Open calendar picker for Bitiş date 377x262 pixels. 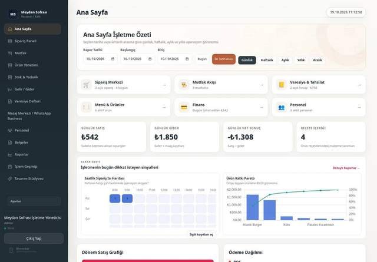187,59
